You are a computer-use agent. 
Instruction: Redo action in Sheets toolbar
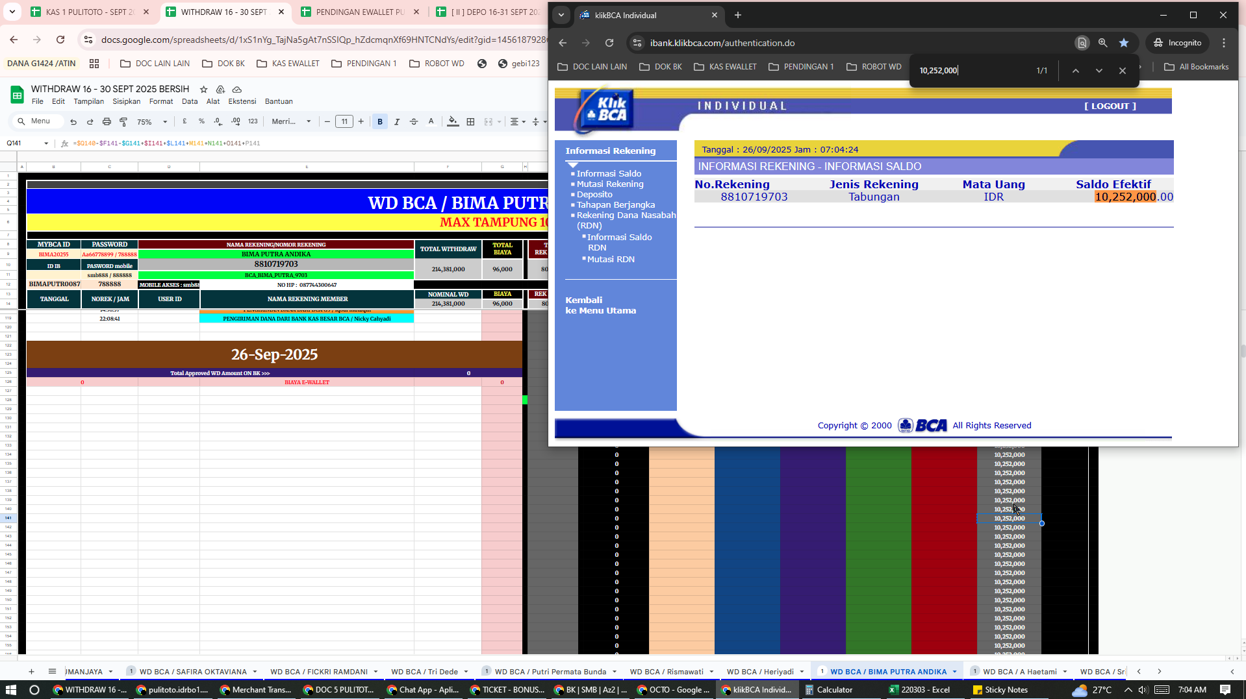[90, 121]
